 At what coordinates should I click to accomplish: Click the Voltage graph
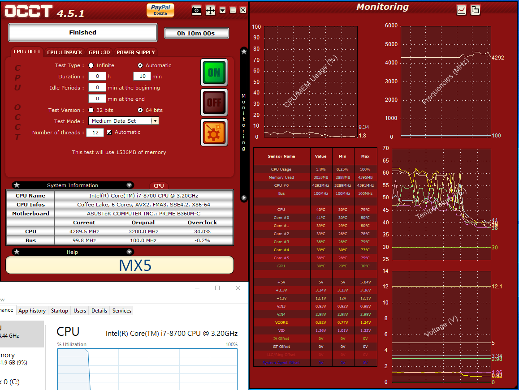pos(441,327)
